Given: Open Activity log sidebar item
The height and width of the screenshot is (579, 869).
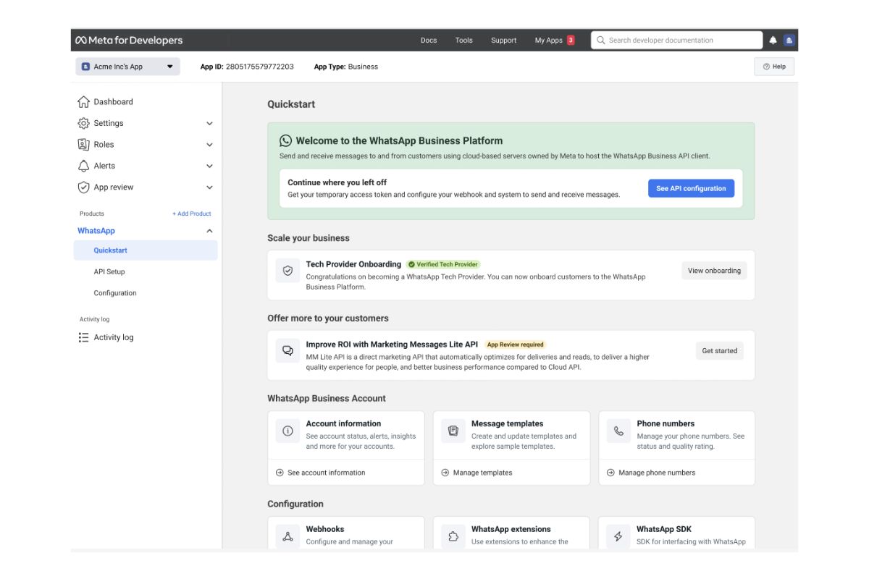Looking at the screenshot, I should click(114, 337).
